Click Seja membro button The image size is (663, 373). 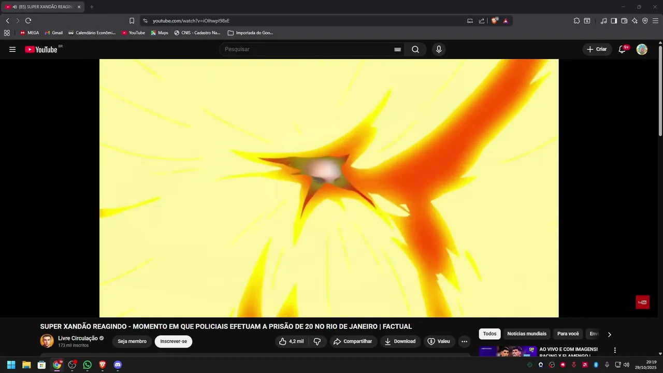coord(132,341)
